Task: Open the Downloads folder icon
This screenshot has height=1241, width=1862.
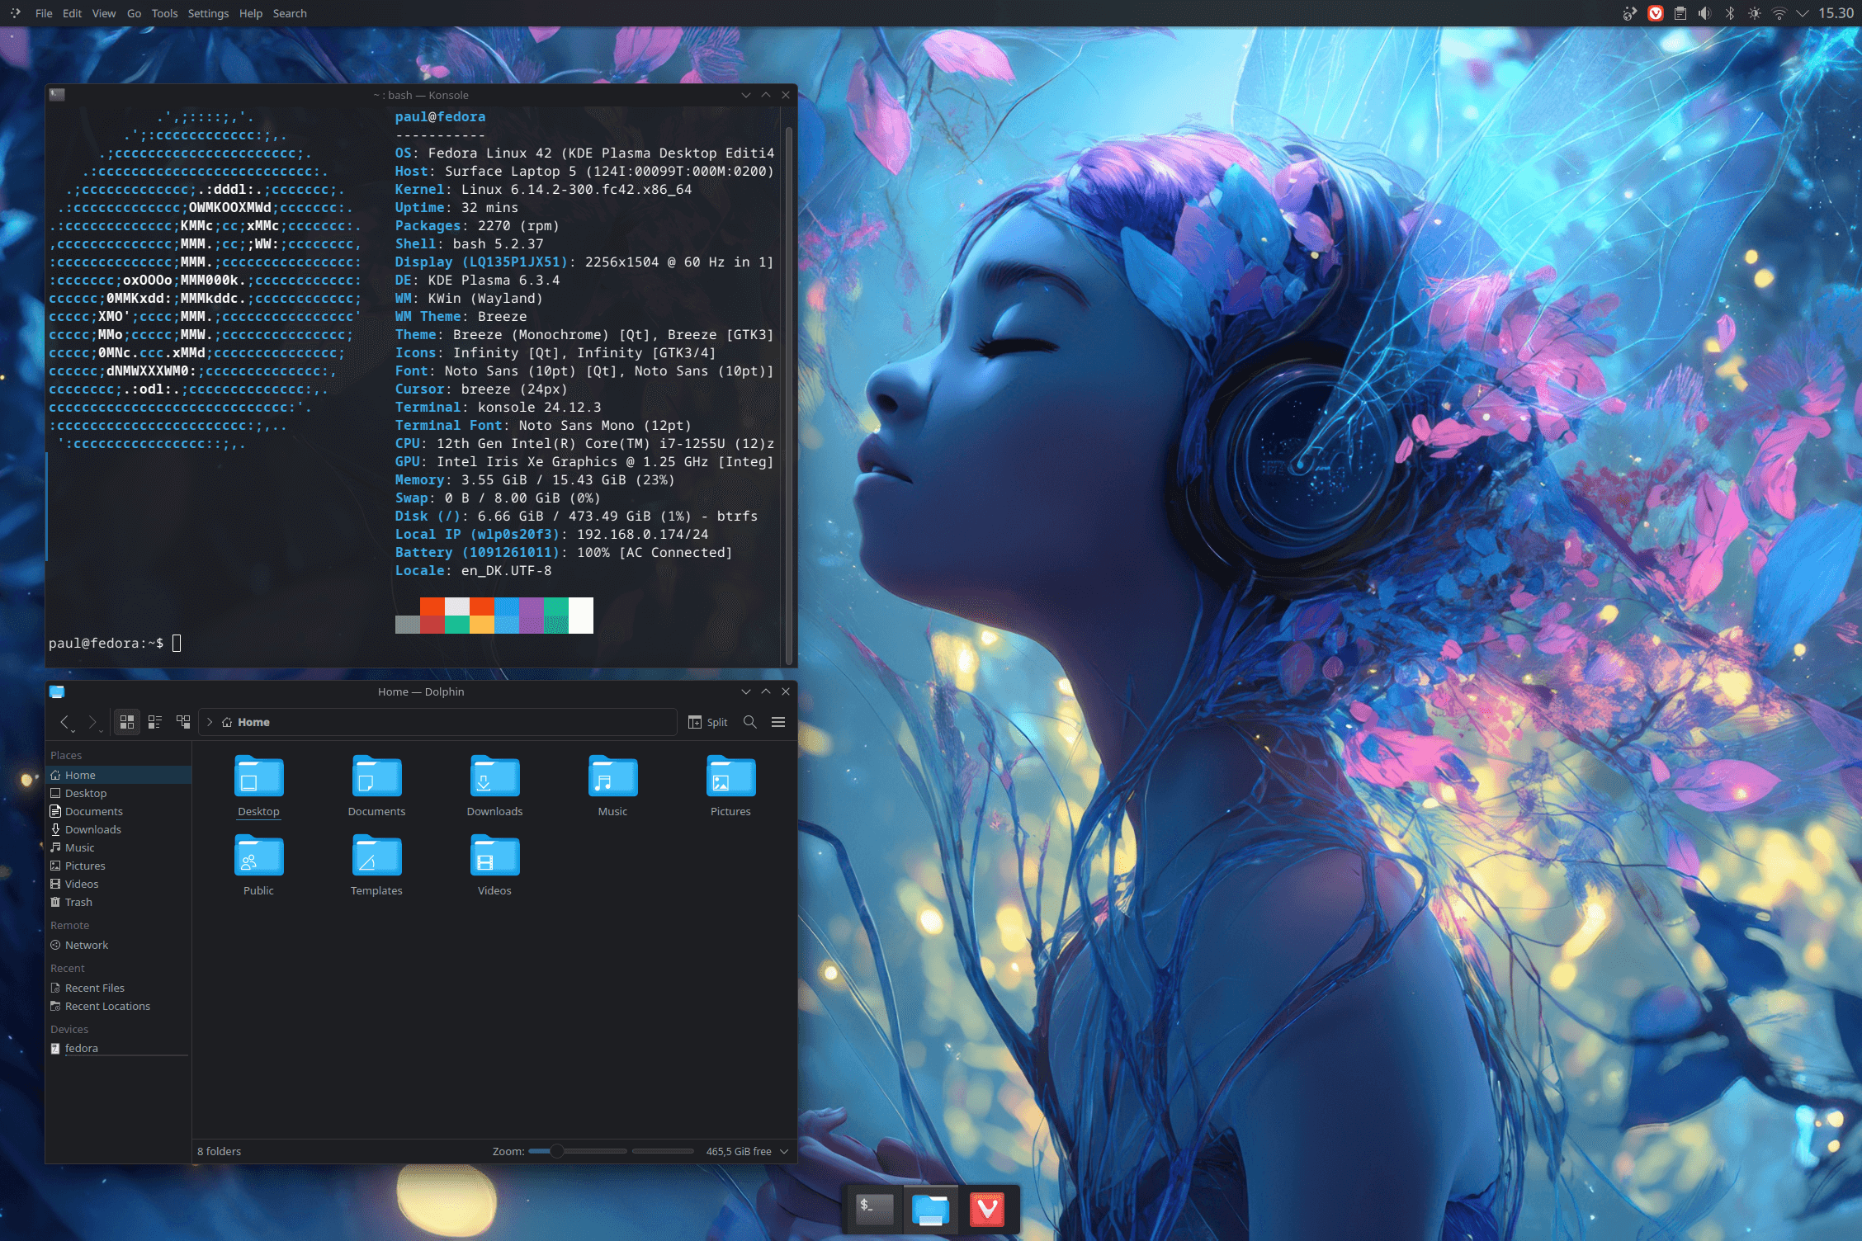Action: click(x=494, y=777)
